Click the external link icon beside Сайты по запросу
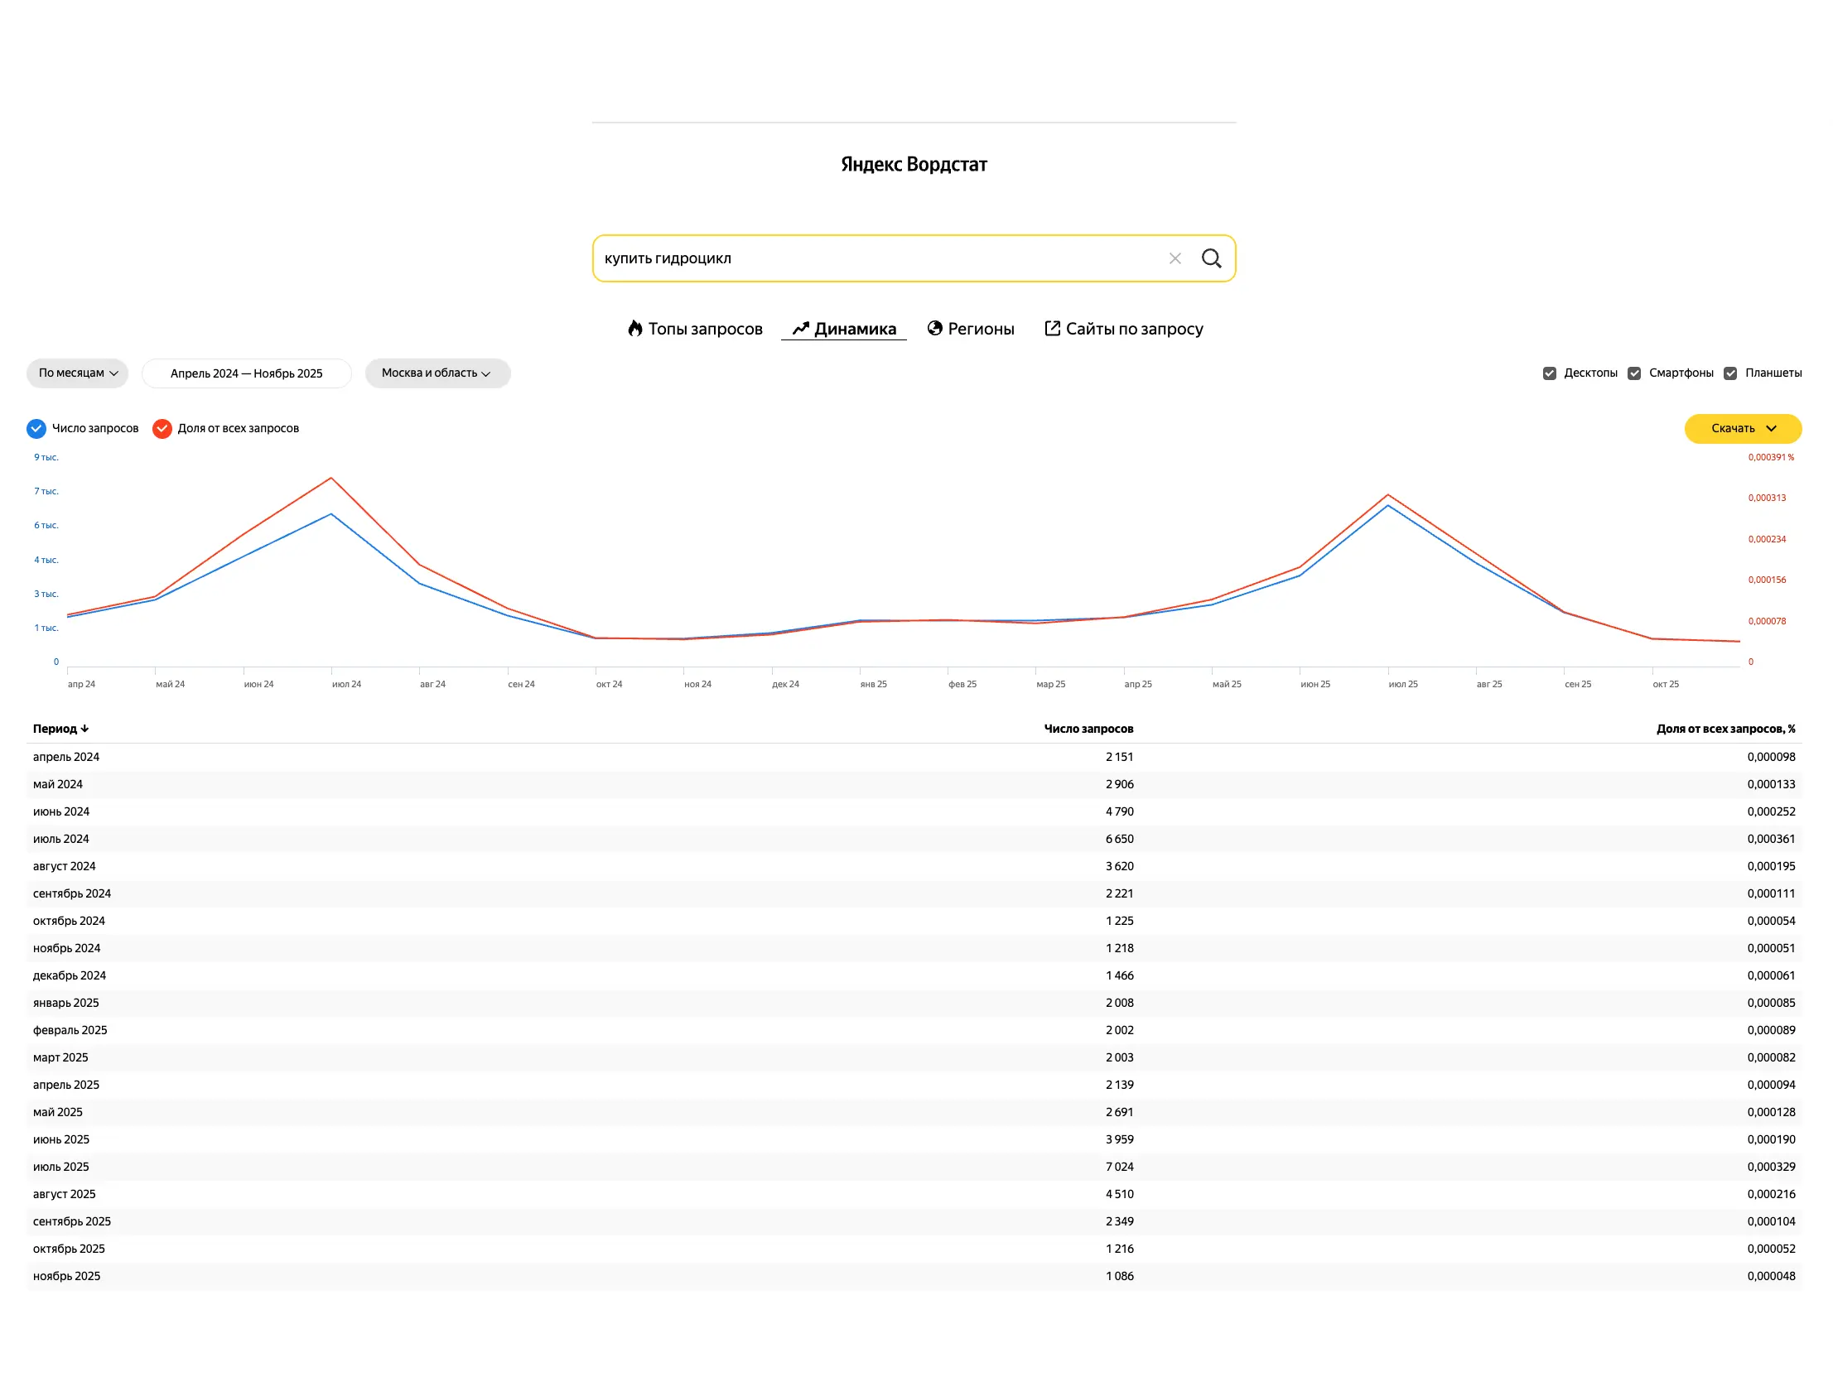 point(1053,328)
